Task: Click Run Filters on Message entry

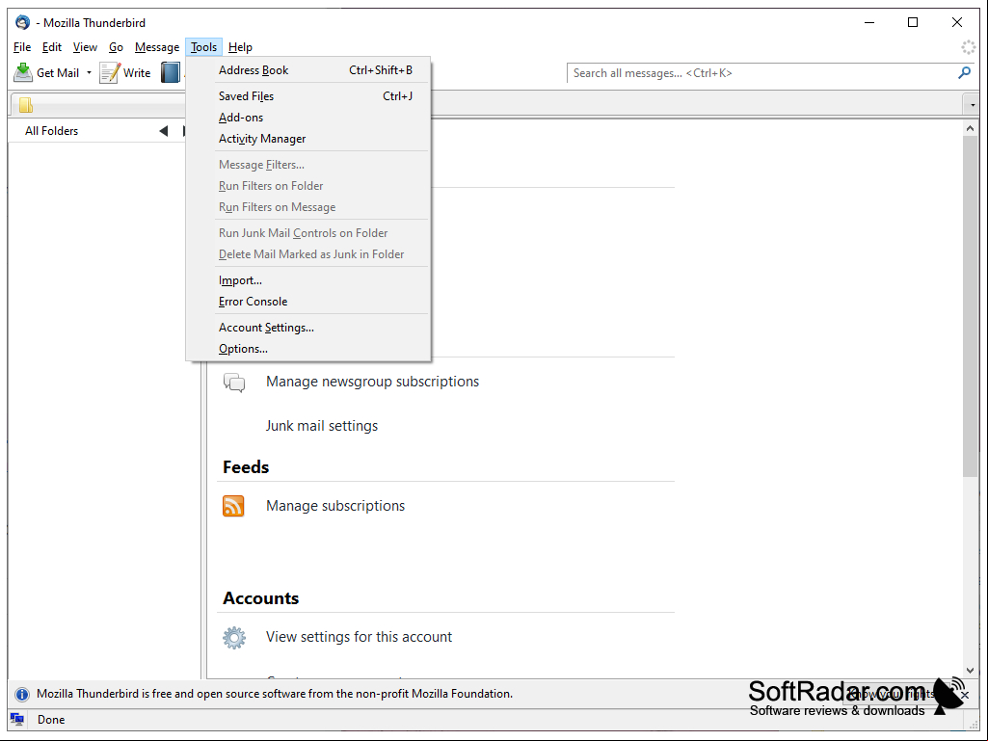Action: 308,207
